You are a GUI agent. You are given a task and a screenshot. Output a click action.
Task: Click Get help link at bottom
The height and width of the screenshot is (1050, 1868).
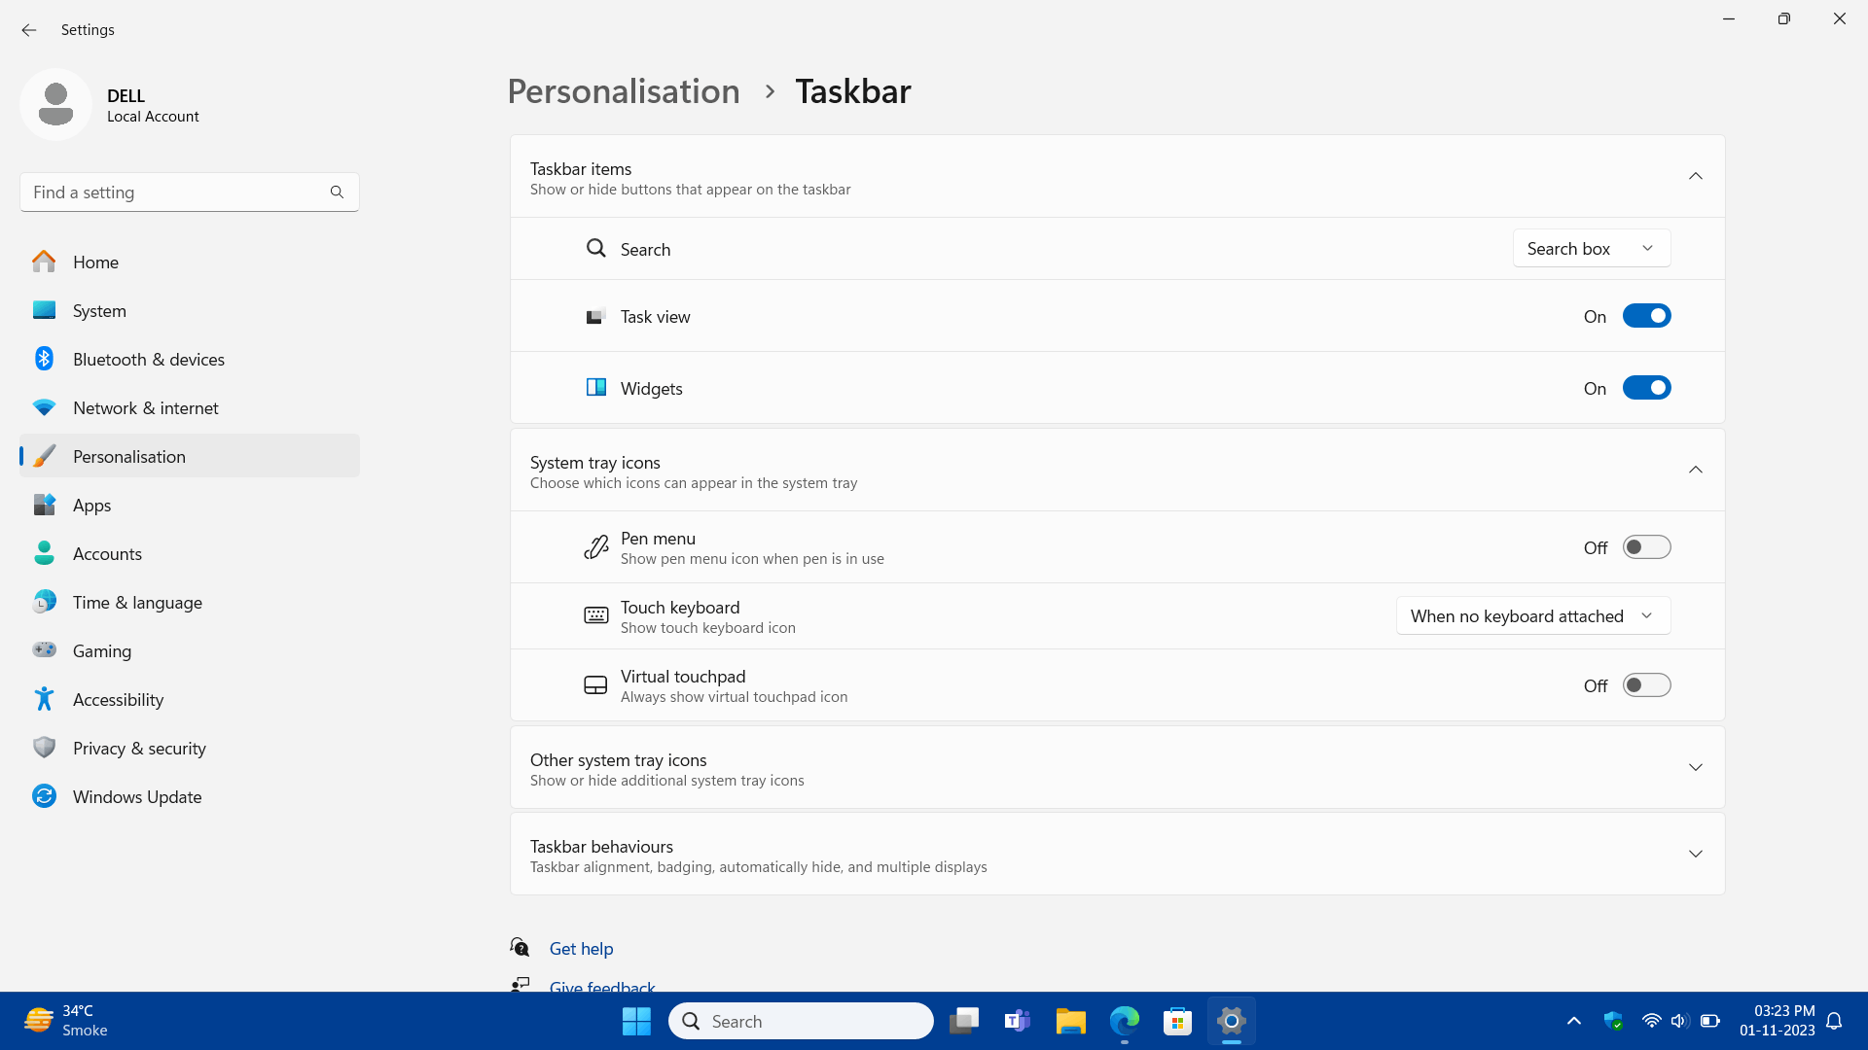[581, 948]
